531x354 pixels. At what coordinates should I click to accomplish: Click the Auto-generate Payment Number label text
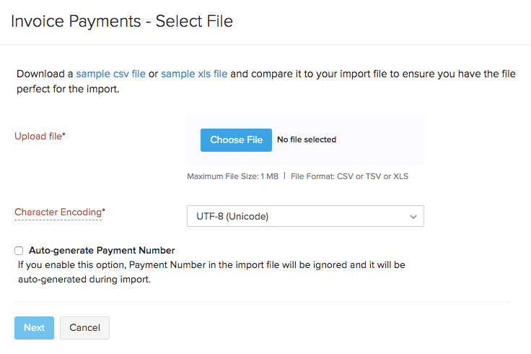click(102, 251)
